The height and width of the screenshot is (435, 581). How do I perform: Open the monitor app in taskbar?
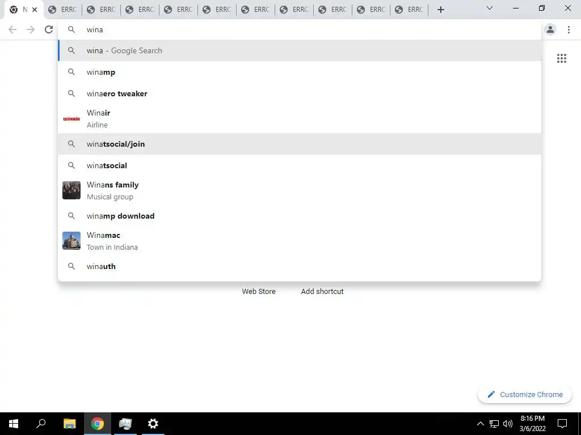125,424
